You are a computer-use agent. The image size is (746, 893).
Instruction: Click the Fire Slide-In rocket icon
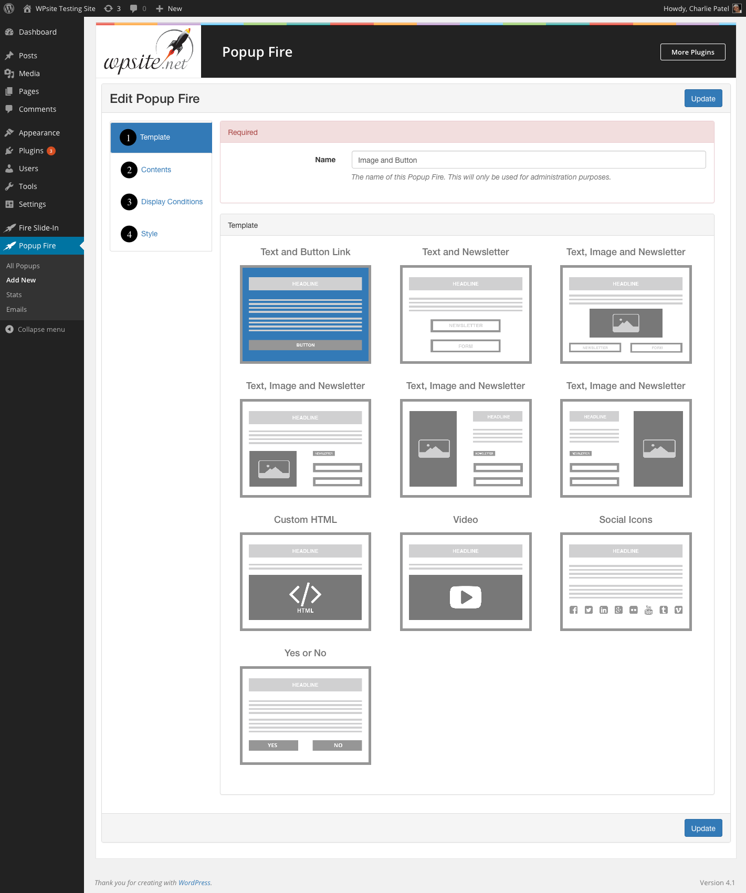pos(9,228)
